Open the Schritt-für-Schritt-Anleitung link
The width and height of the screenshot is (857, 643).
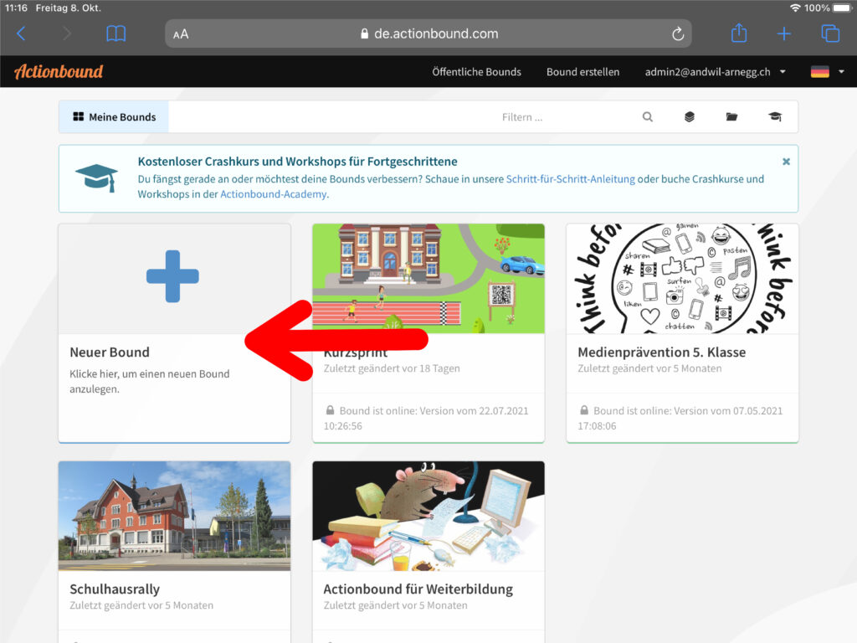tap(570, 179)
